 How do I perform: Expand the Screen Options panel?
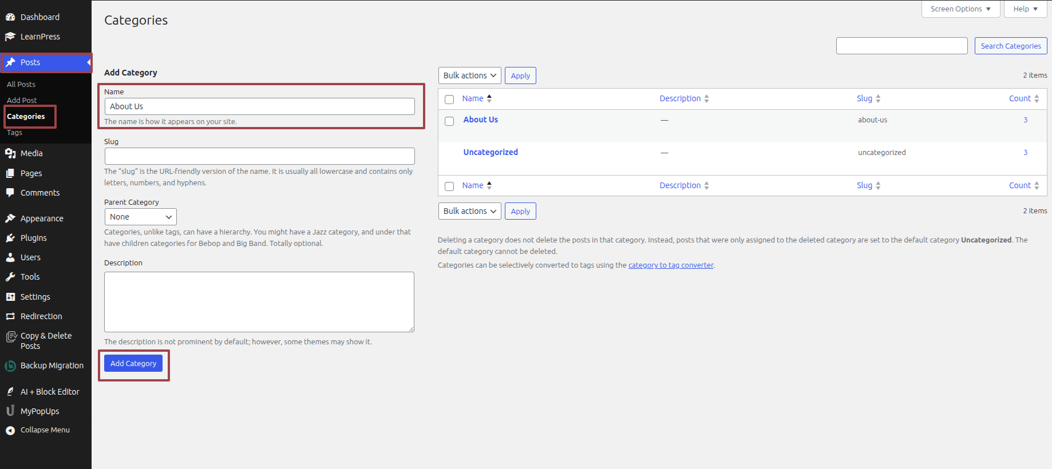click(960, 9)
